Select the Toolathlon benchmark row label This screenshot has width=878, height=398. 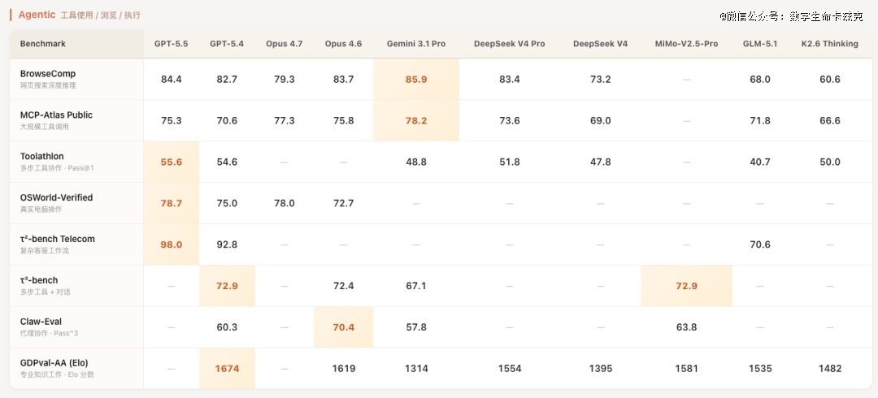pos(42,157)
